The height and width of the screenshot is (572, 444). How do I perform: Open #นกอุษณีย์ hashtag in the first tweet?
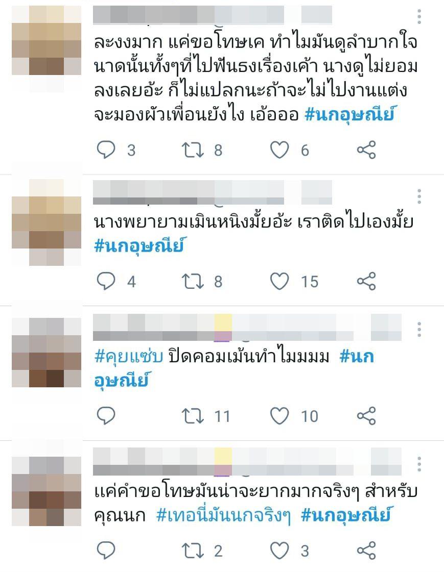pyautogui.click(x=349, y=115)
